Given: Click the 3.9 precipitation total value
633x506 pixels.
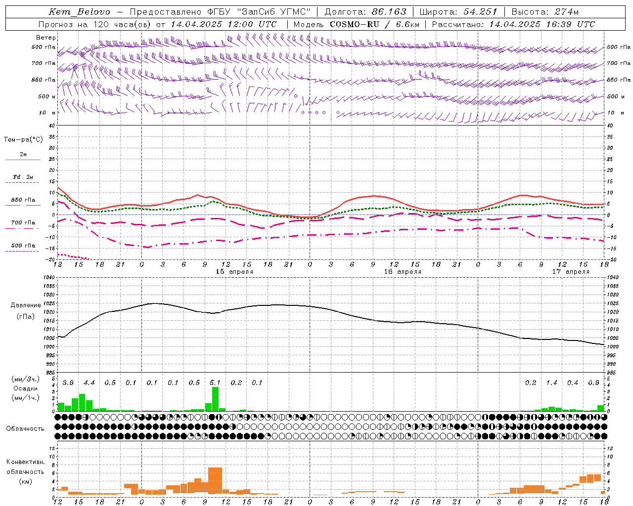Looking at the screenshot, I should coord(68,383).
